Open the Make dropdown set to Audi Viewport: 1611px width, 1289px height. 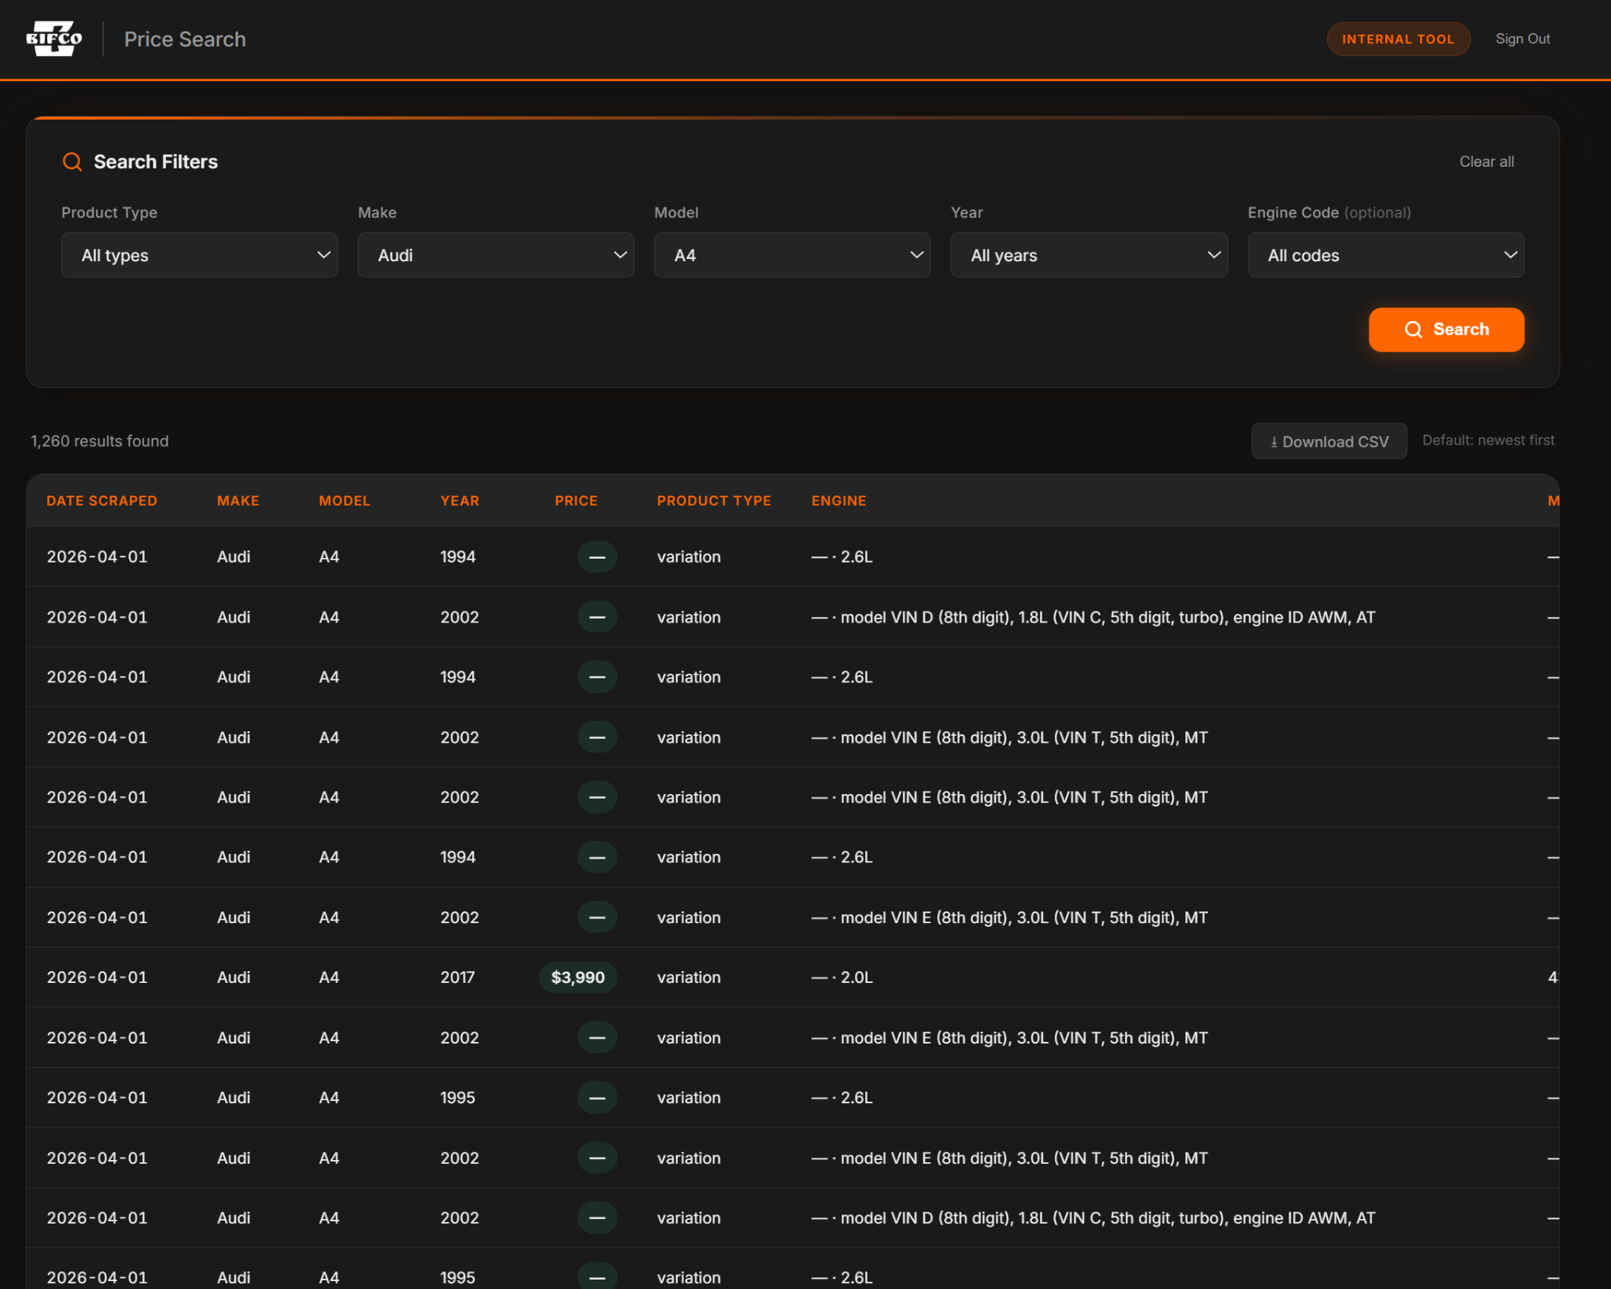(x=495, y=255)
